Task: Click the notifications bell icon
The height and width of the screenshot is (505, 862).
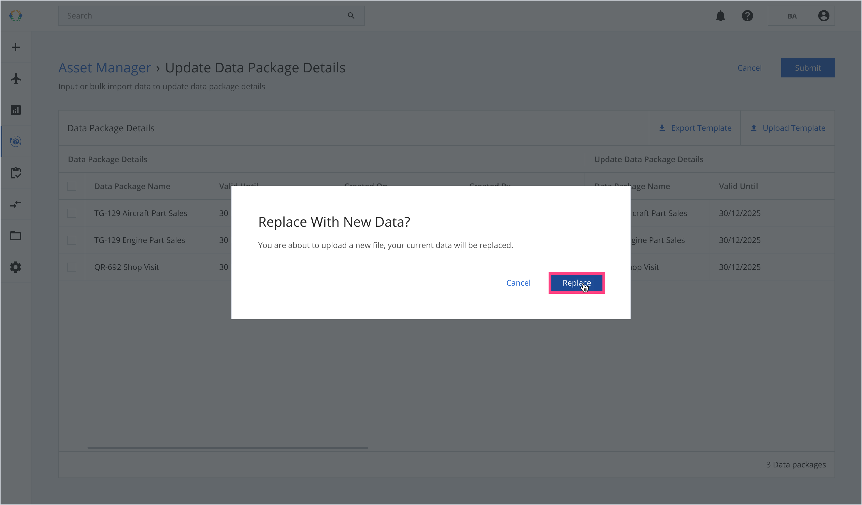Action: (x=720, y=16)
